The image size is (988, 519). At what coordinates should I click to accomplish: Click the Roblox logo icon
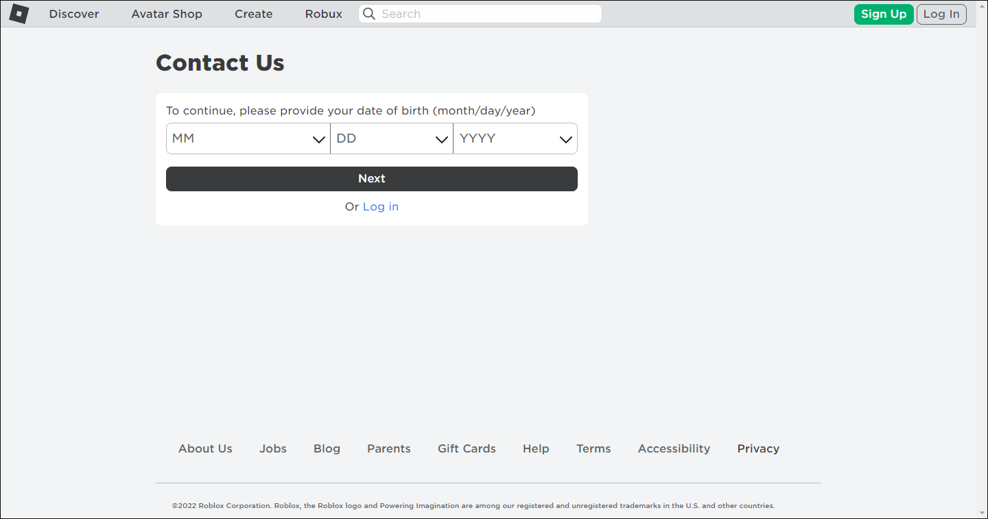19,14
